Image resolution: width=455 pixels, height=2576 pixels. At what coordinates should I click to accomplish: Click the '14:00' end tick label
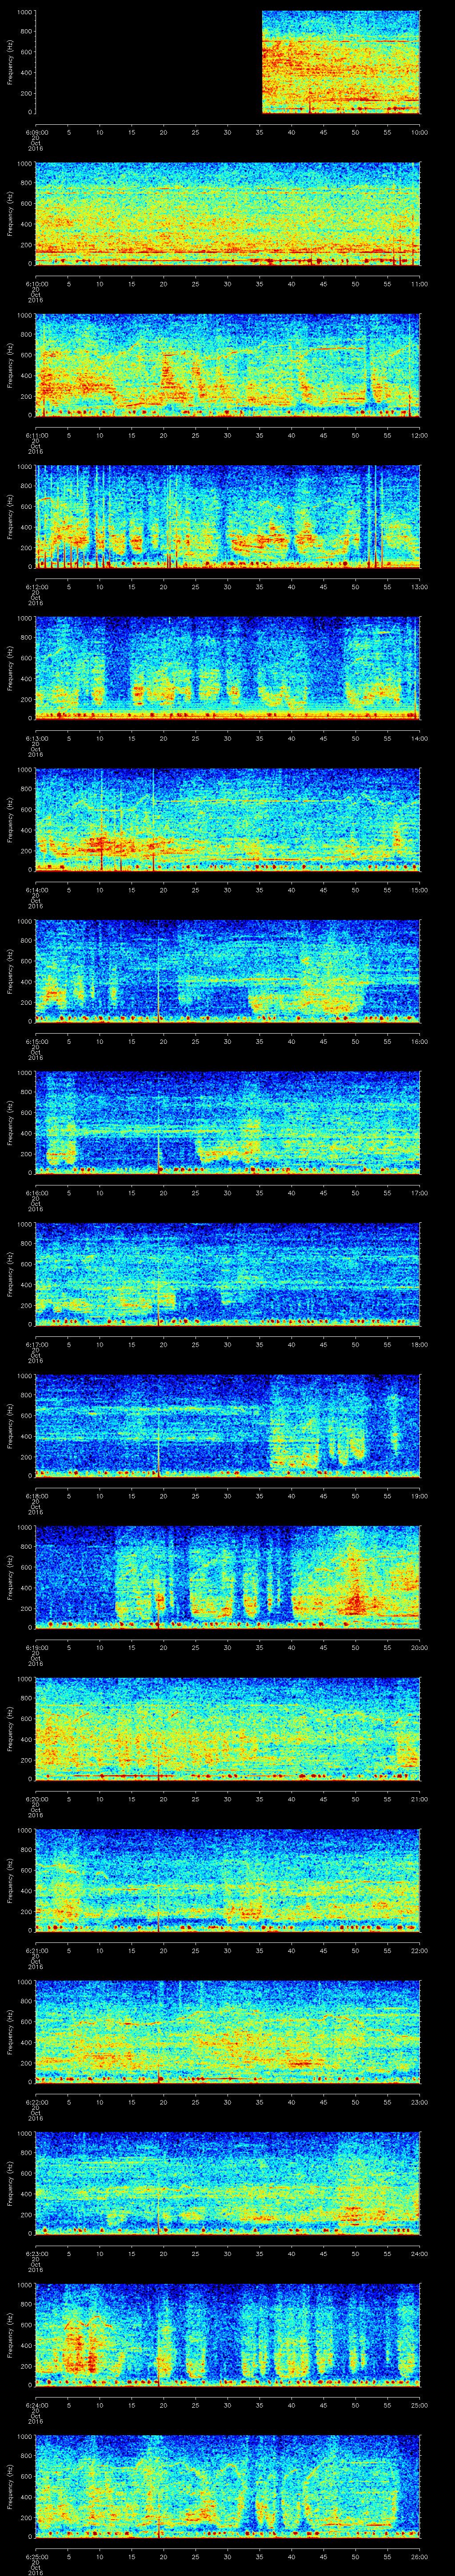click(420, 738)
